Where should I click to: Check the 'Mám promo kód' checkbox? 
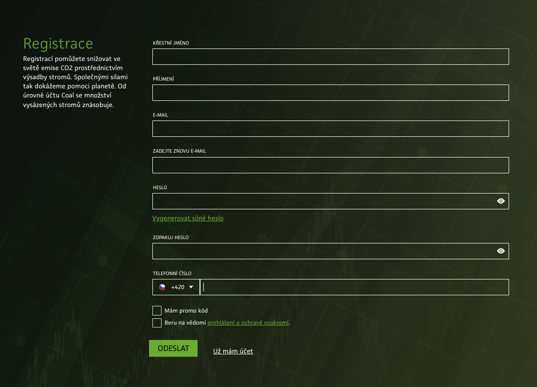[157, 310]
